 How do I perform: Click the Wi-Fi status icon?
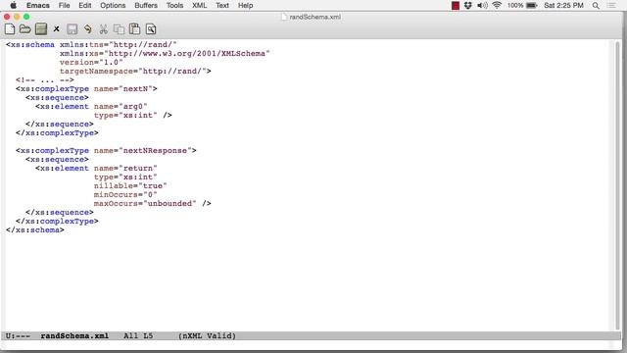point(497,5)
